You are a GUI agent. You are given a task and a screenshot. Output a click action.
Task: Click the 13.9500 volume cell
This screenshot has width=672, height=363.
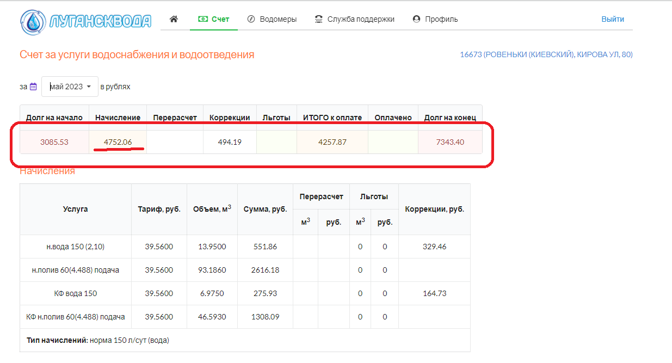coord(212,247)
